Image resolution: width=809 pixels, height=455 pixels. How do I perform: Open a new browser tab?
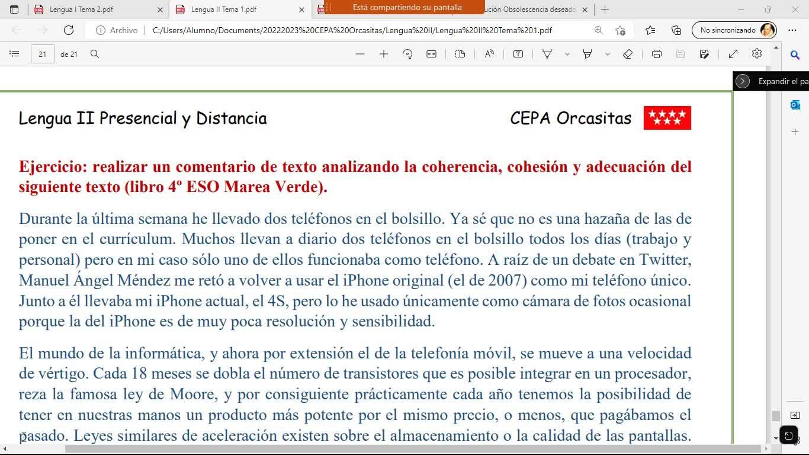(x=605, y=9)
